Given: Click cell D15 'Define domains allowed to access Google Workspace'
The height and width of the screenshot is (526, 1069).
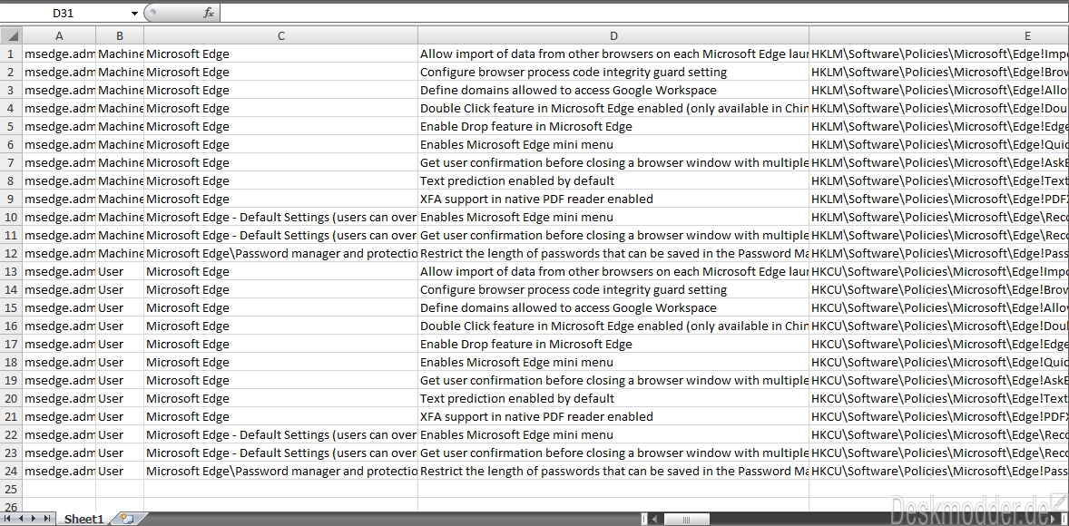Looking at the screenshot, I should coord(613,307).
